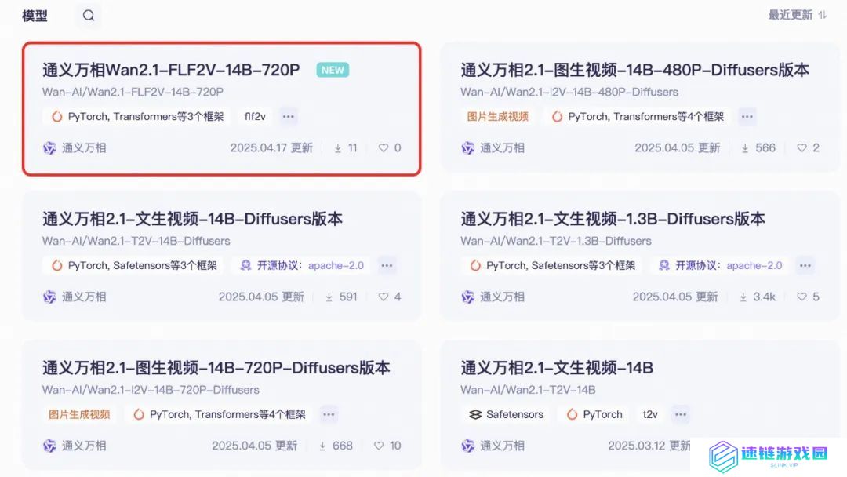
Task: Click the download icon next to 668
Action: pyautogui.click(x=322, y=446)
